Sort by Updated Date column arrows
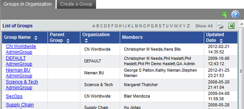The height and width of the screenshot is (109, 244). (221, 41)
